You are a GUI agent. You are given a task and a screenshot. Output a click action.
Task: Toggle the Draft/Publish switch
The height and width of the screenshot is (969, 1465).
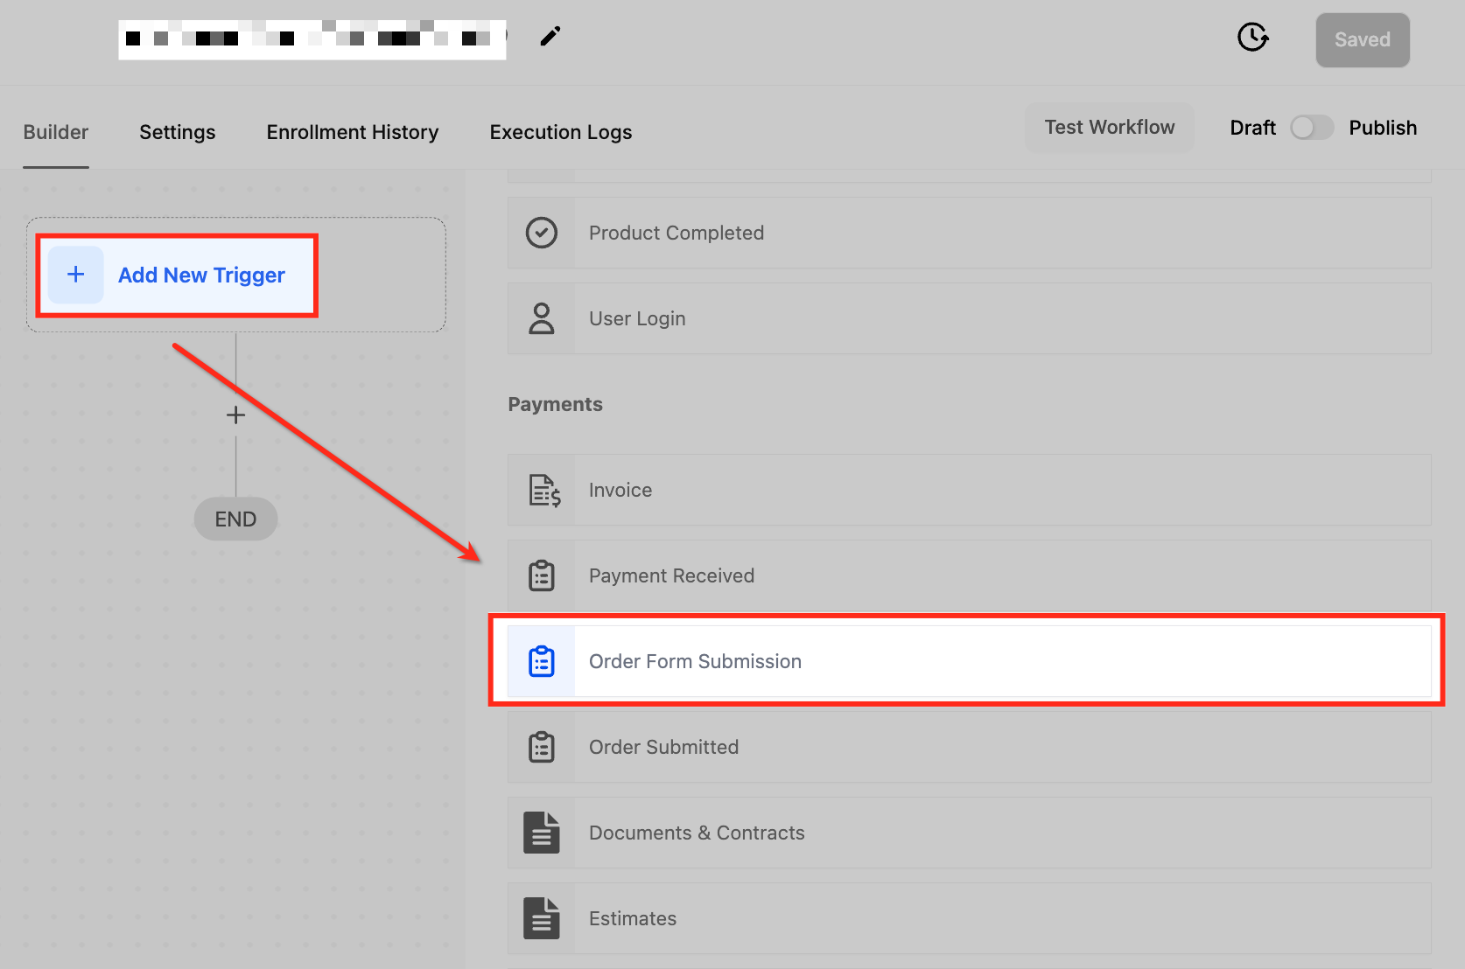pos(1312,128)
